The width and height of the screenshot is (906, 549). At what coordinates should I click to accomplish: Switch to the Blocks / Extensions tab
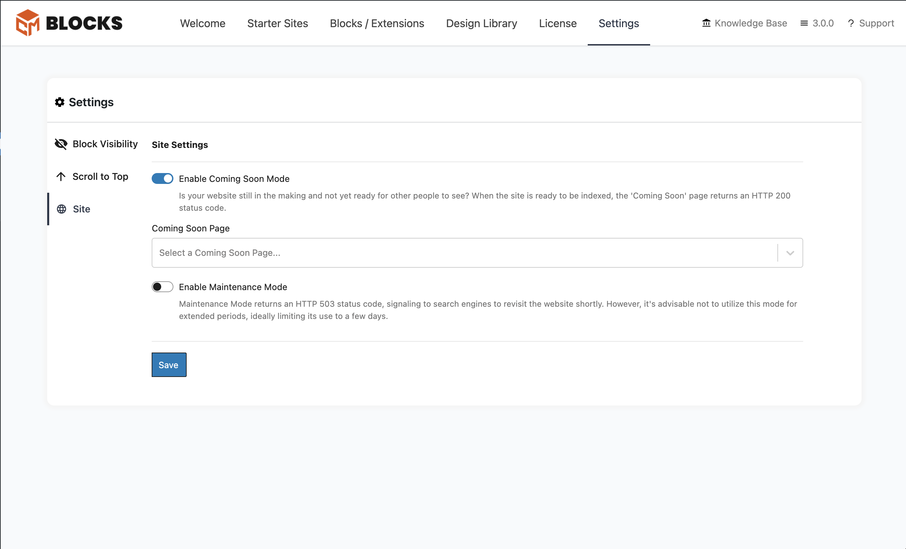coord(377,23)
